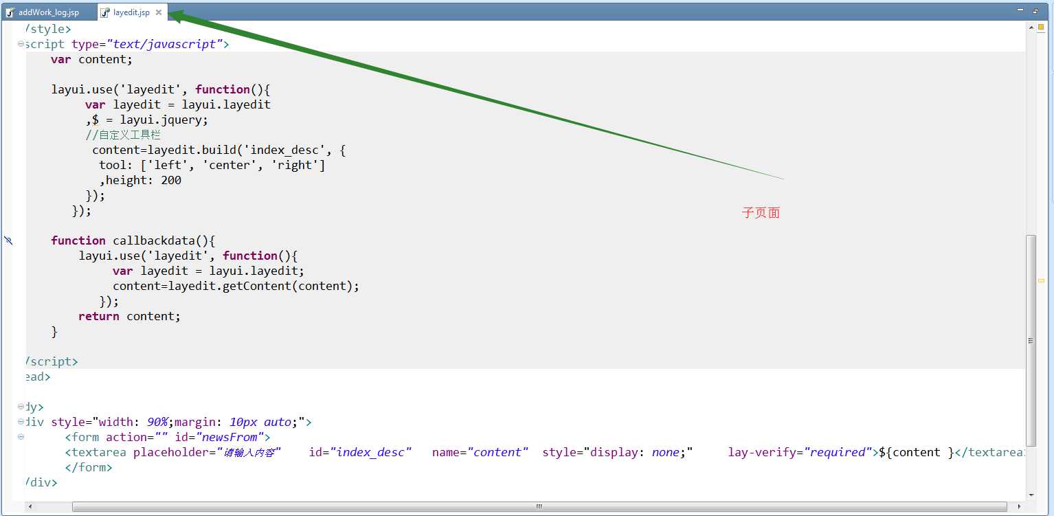Click the closing '/div>' tag line
Screen dimensions: 1054x516
[x=41, y=482]
